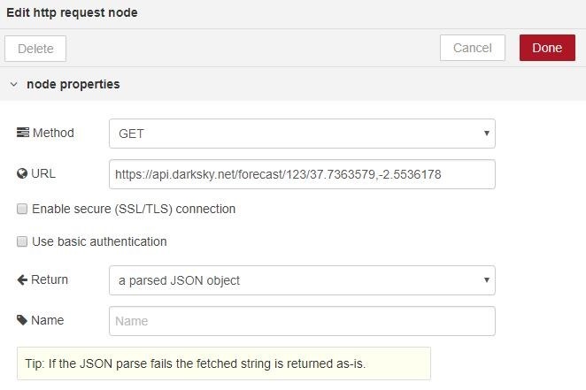
Task: Click the Edit http request node title
Action: pyautogui.click(x=72, y=13)
